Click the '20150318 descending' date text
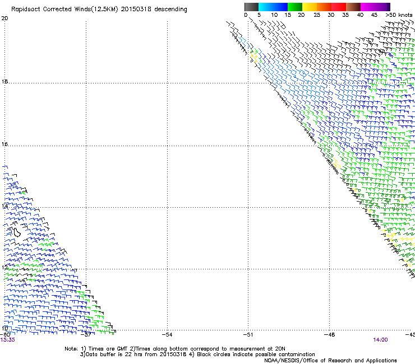 coord(154,9)
